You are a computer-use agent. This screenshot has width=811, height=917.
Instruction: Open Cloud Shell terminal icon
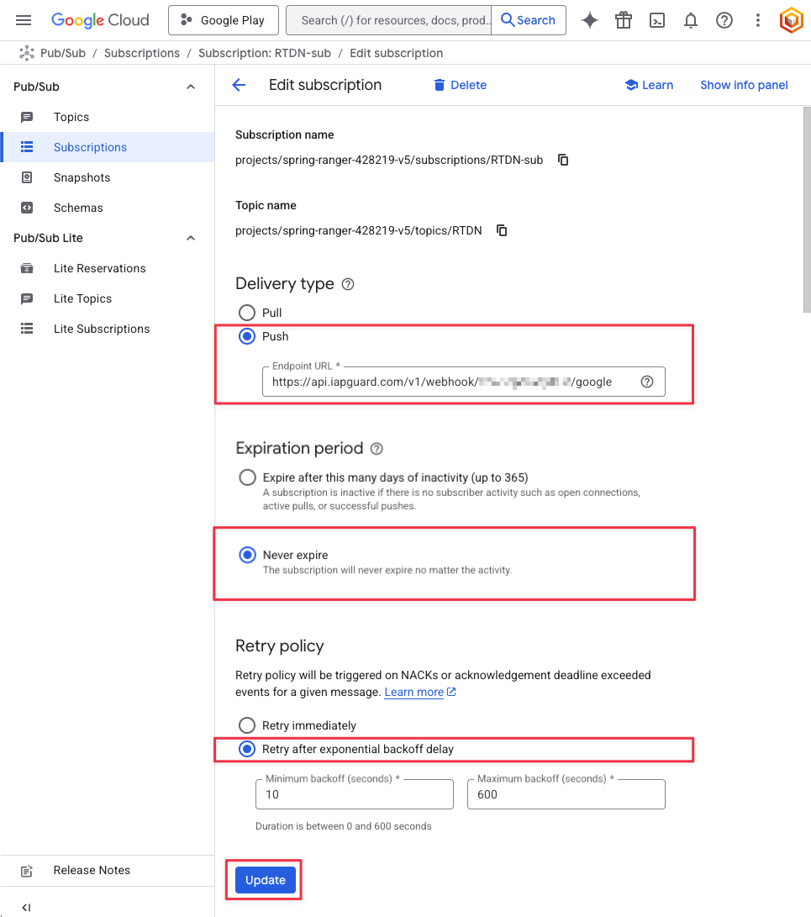point(657,20)
